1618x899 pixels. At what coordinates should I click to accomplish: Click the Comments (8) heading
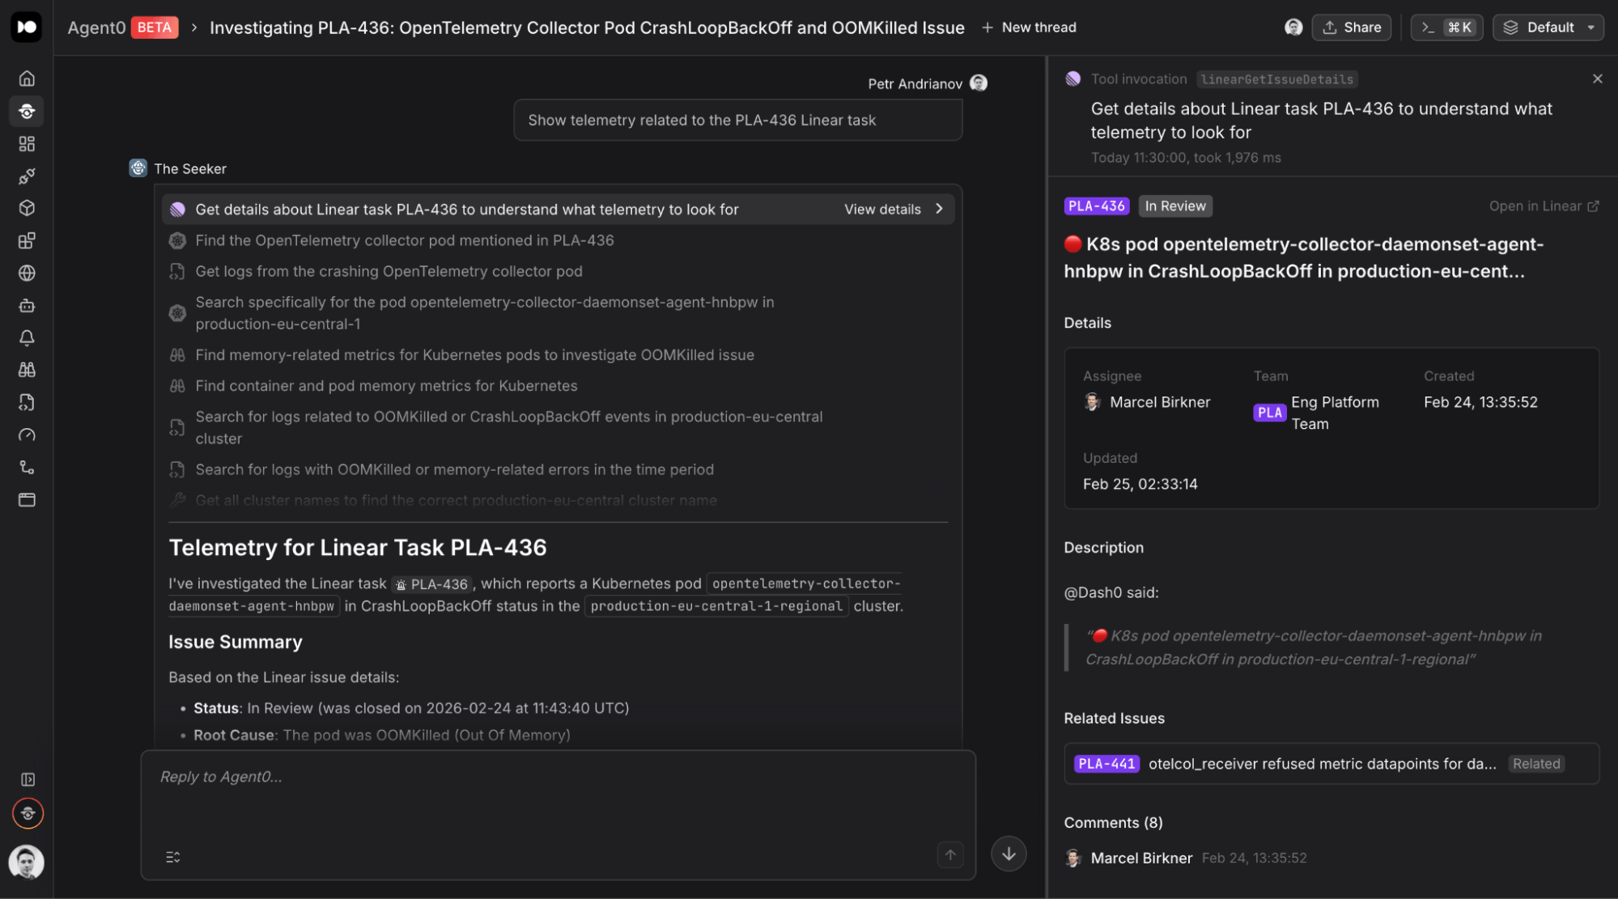tap(1113, 823)
